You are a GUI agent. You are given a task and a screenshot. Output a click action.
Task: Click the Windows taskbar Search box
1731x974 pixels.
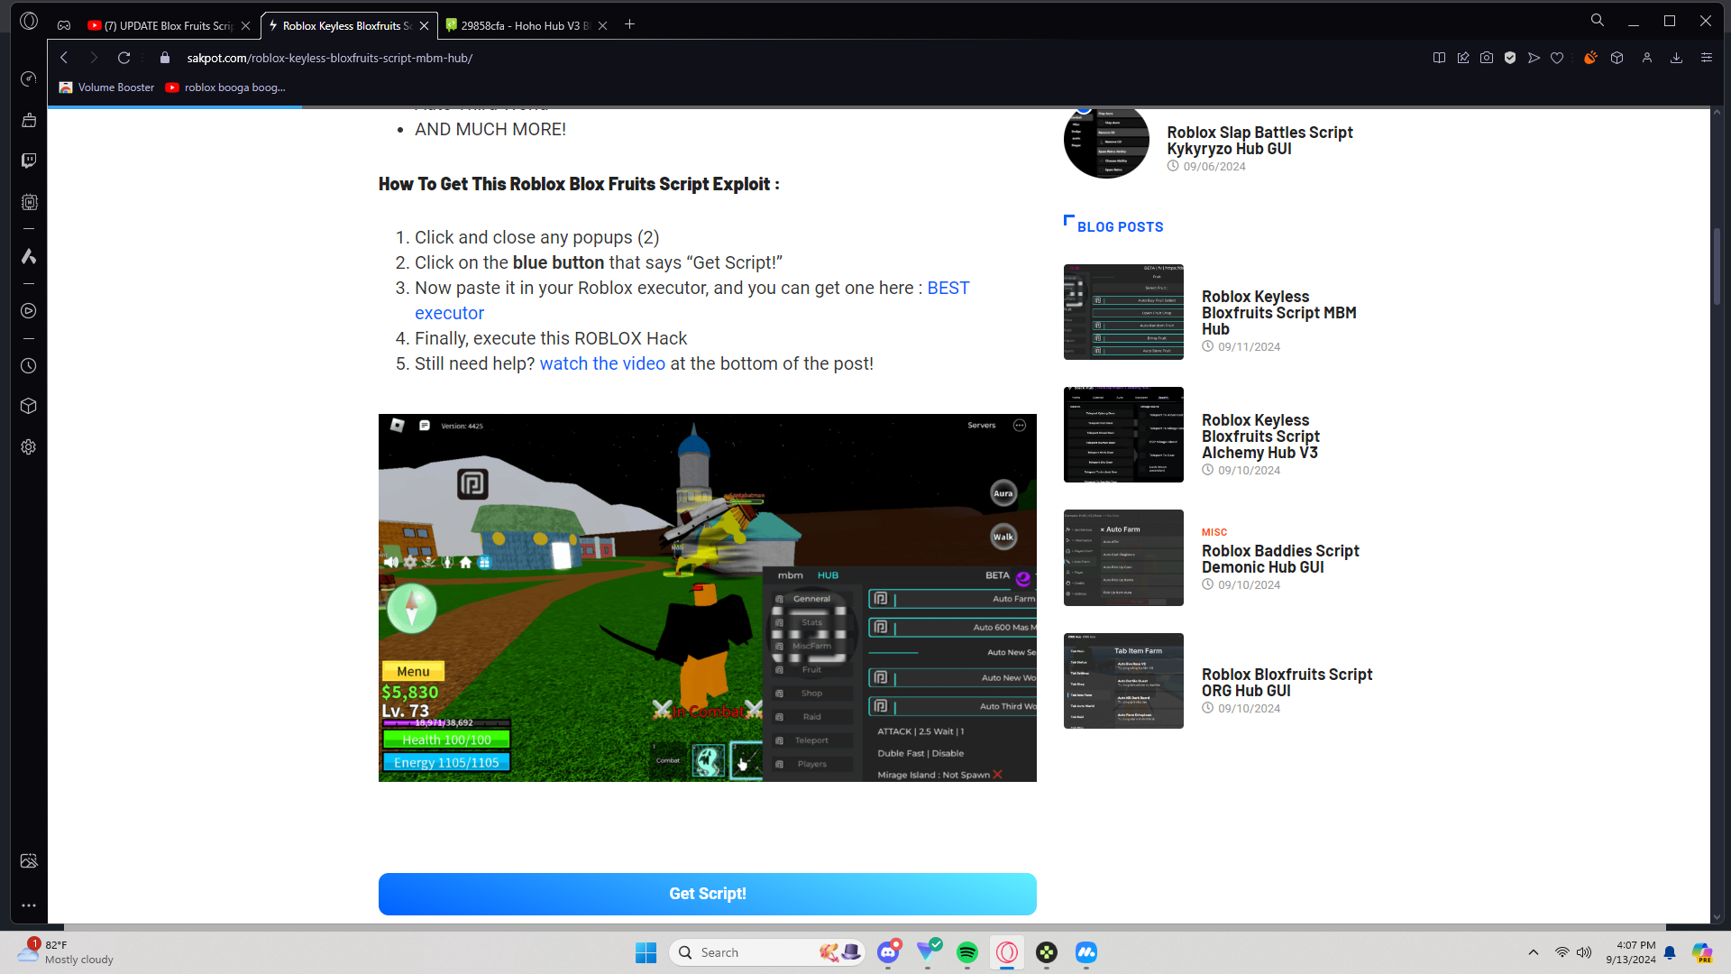coord(768,952)
